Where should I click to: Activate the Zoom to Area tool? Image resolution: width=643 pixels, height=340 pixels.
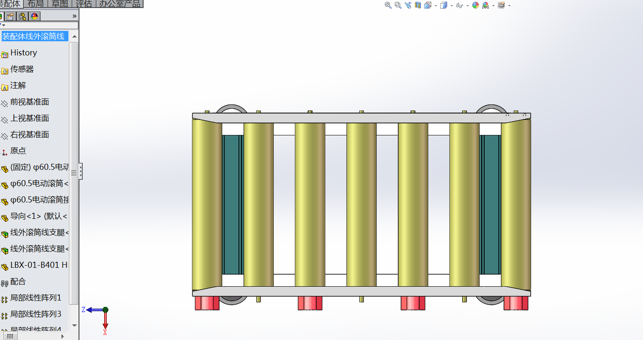[398, 5]
